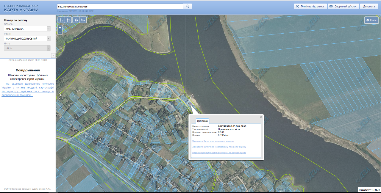Activate the identify parcel info cursor tool

83,20
